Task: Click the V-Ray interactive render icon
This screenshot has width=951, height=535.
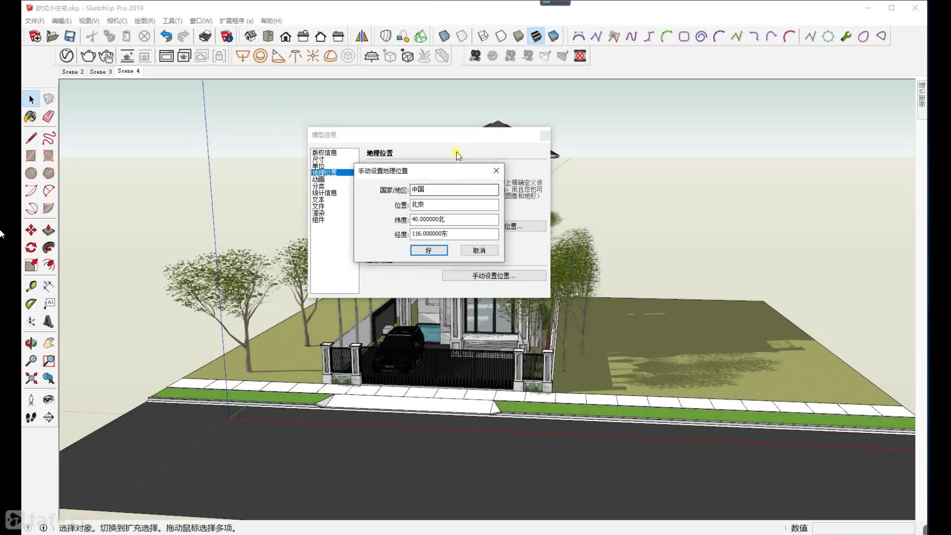Action: coord(106,56)
